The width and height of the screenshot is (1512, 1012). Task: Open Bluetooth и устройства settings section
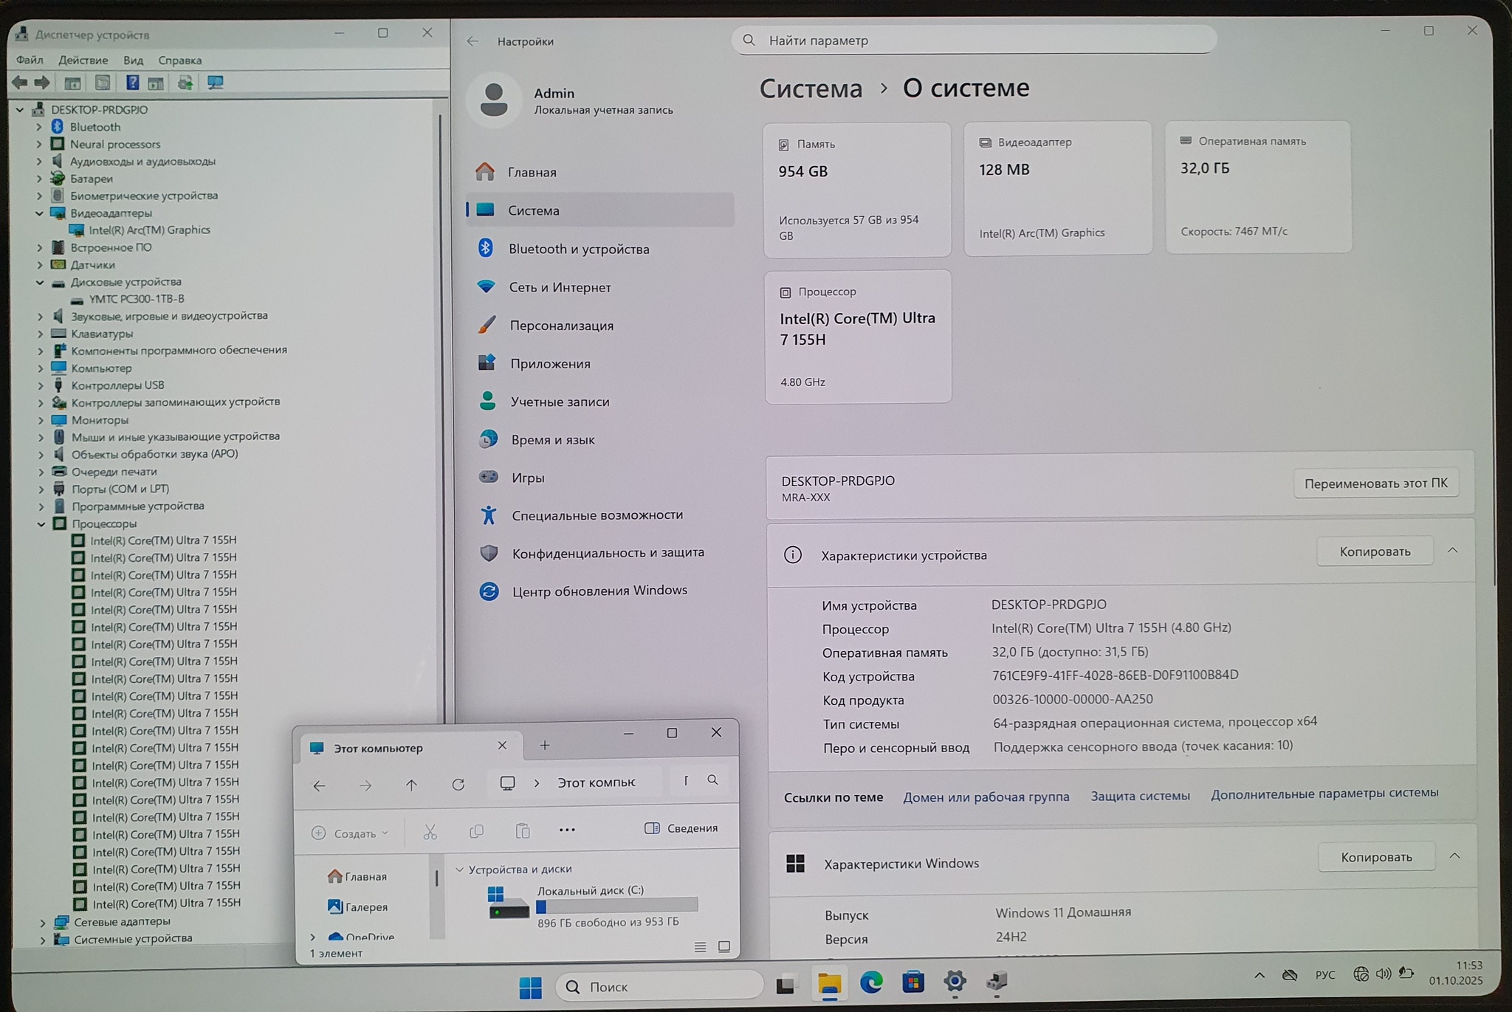(578, 249)
